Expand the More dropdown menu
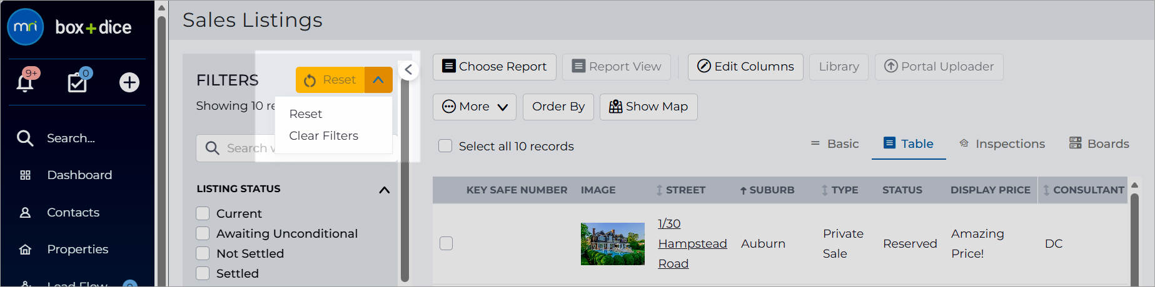The image size is (1155, 287). (x=474, y=107)
